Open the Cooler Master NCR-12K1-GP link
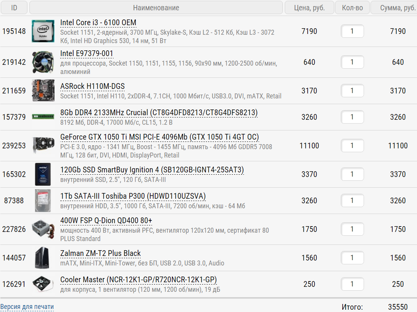The image size is (417, 312). point(139,280)
